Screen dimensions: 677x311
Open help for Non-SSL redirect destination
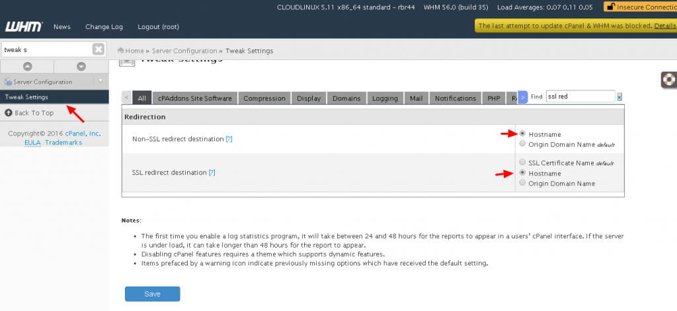(229, 139)
